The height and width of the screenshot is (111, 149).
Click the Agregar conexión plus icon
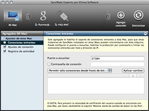coord(121,15)
